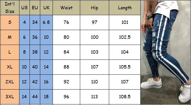The height and width of the screenshot is (105, 191).
Task: Click the wristwatch in the photo
Action: [x=150, y=16]
